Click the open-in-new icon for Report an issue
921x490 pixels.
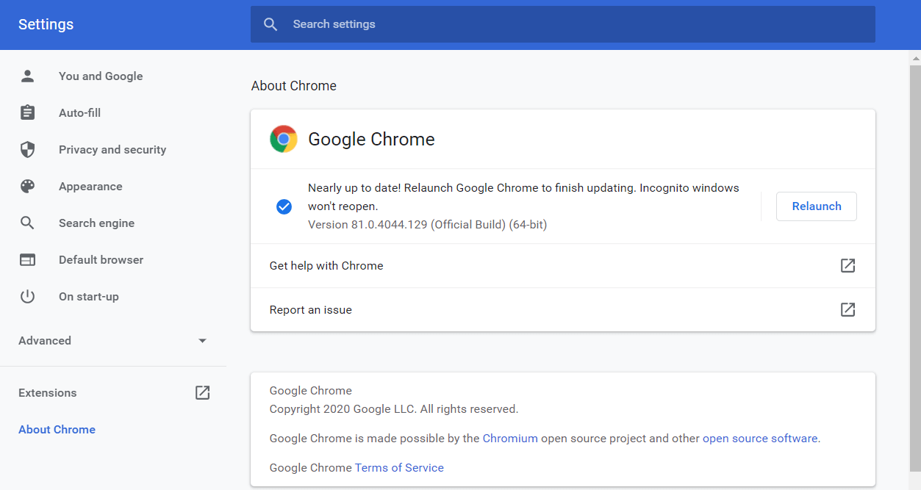[x=847, y=309]
